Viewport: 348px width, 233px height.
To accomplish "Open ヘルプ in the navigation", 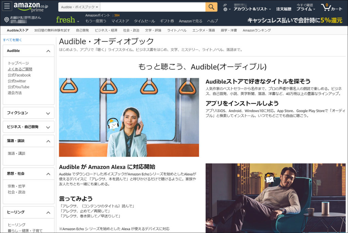I will click(x=212, y=21).
